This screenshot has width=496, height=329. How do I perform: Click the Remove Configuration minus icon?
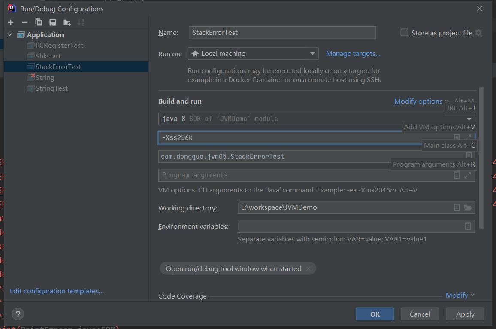[25, 22]
